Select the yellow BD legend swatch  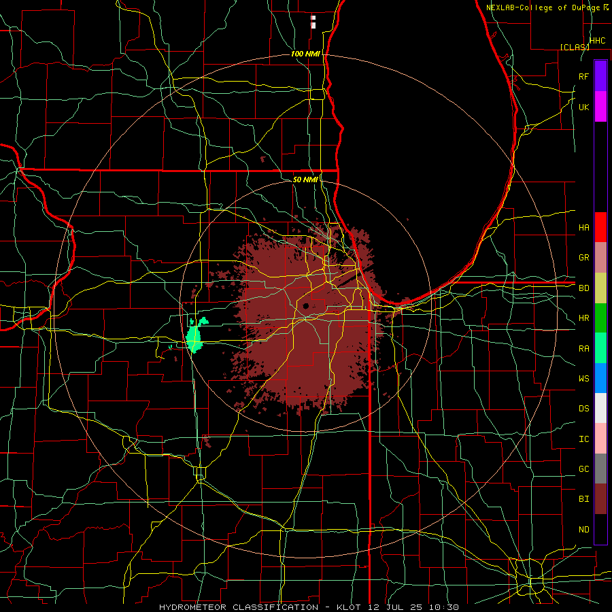coord(600,288)
